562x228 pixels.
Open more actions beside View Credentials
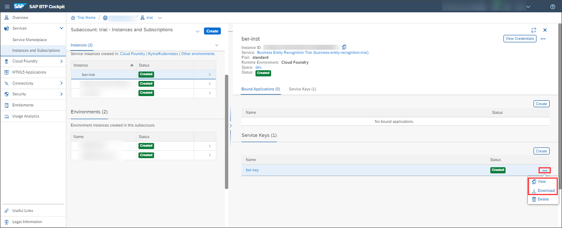pos(543,39)
